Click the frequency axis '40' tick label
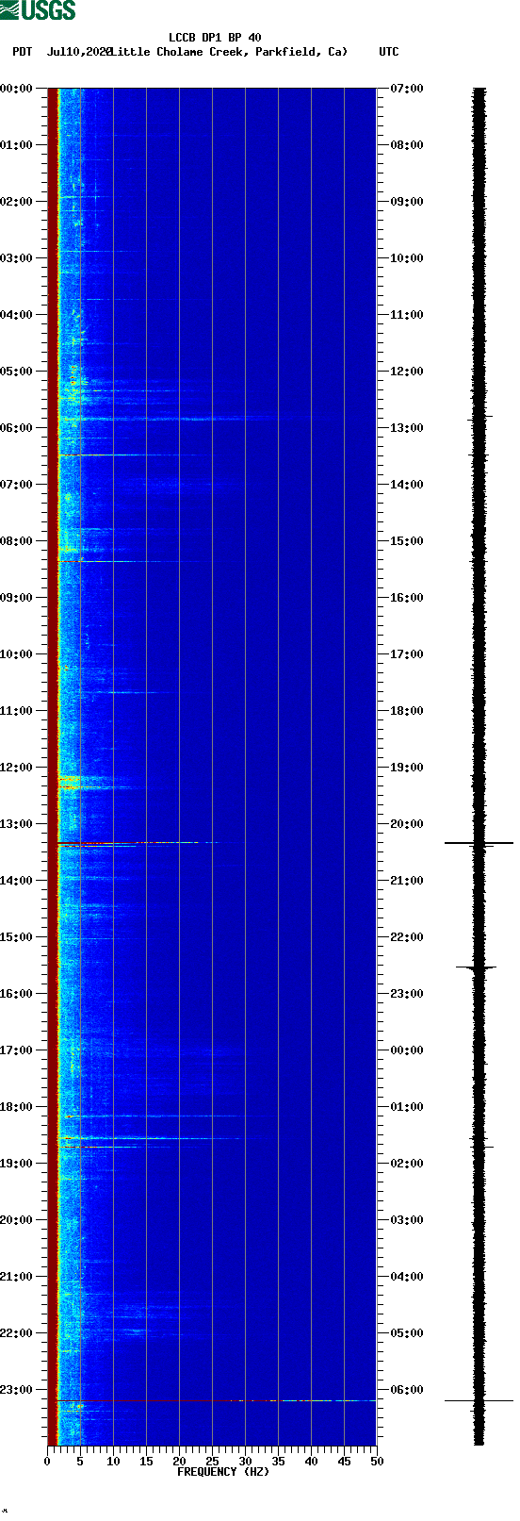 click(311, 1462)
